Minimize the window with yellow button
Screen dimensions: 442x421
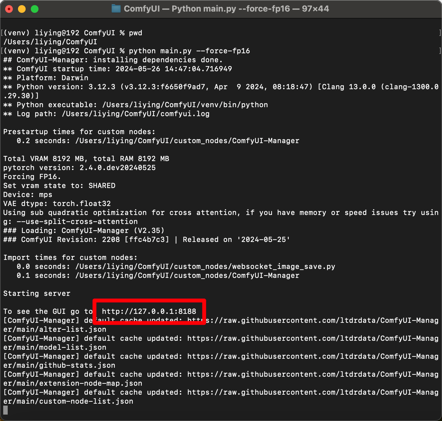pyautogui.click(x=22, y=9)
